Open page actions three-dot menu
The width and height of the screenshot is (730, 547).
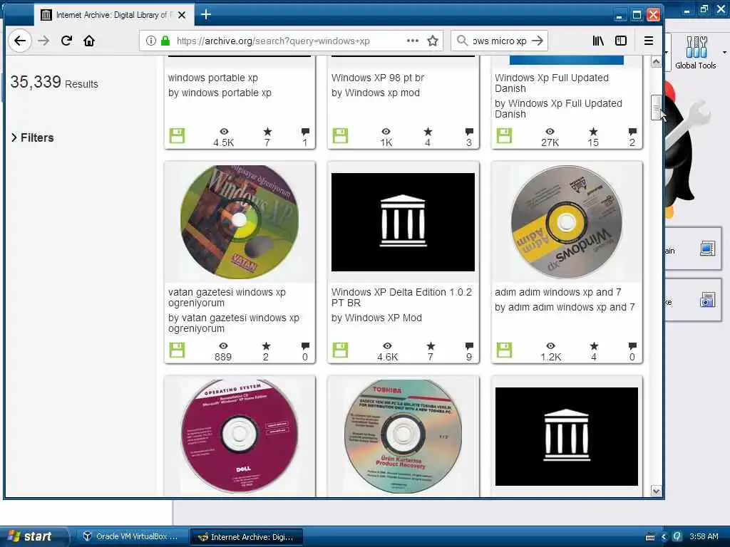413,41
